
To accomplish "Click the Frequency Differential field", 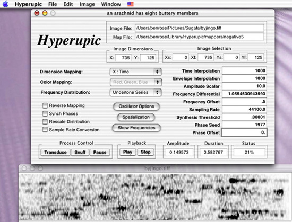I will point(244,94).
